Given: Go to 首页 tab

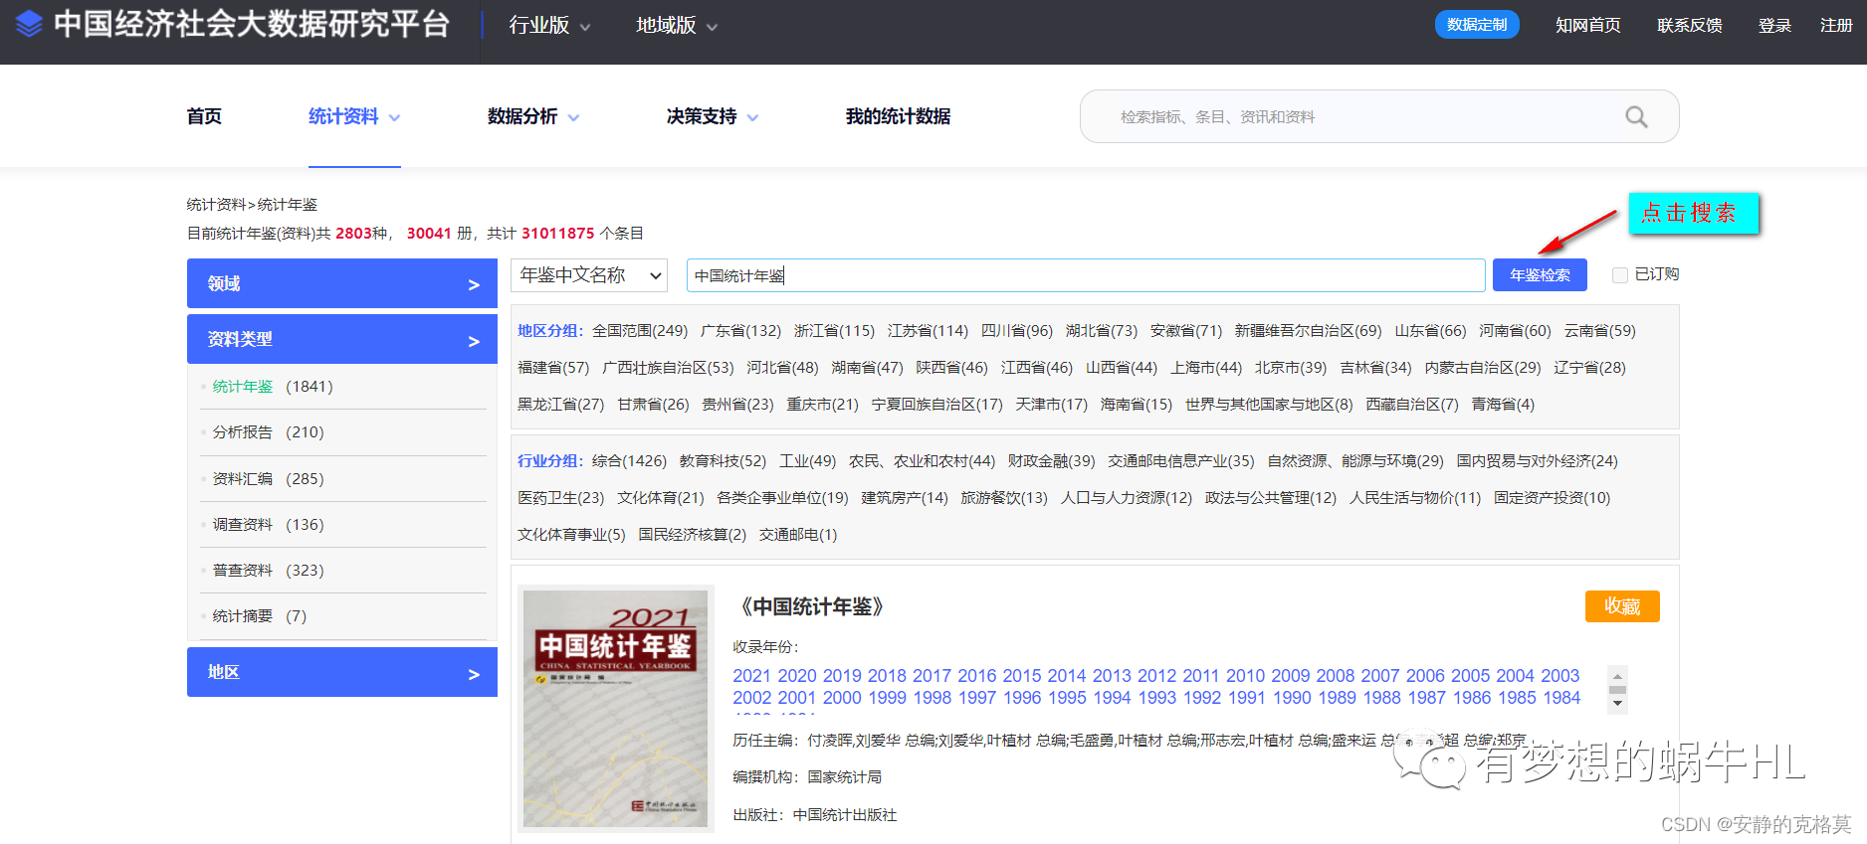Looking at the screenshot, I should (204, 116).
